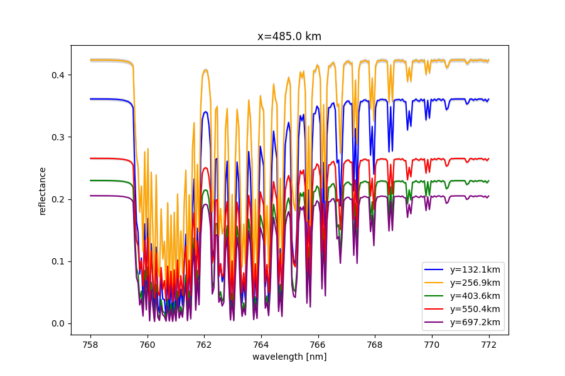
Task: Click the blue line swatch in legend
Action: 436,270
